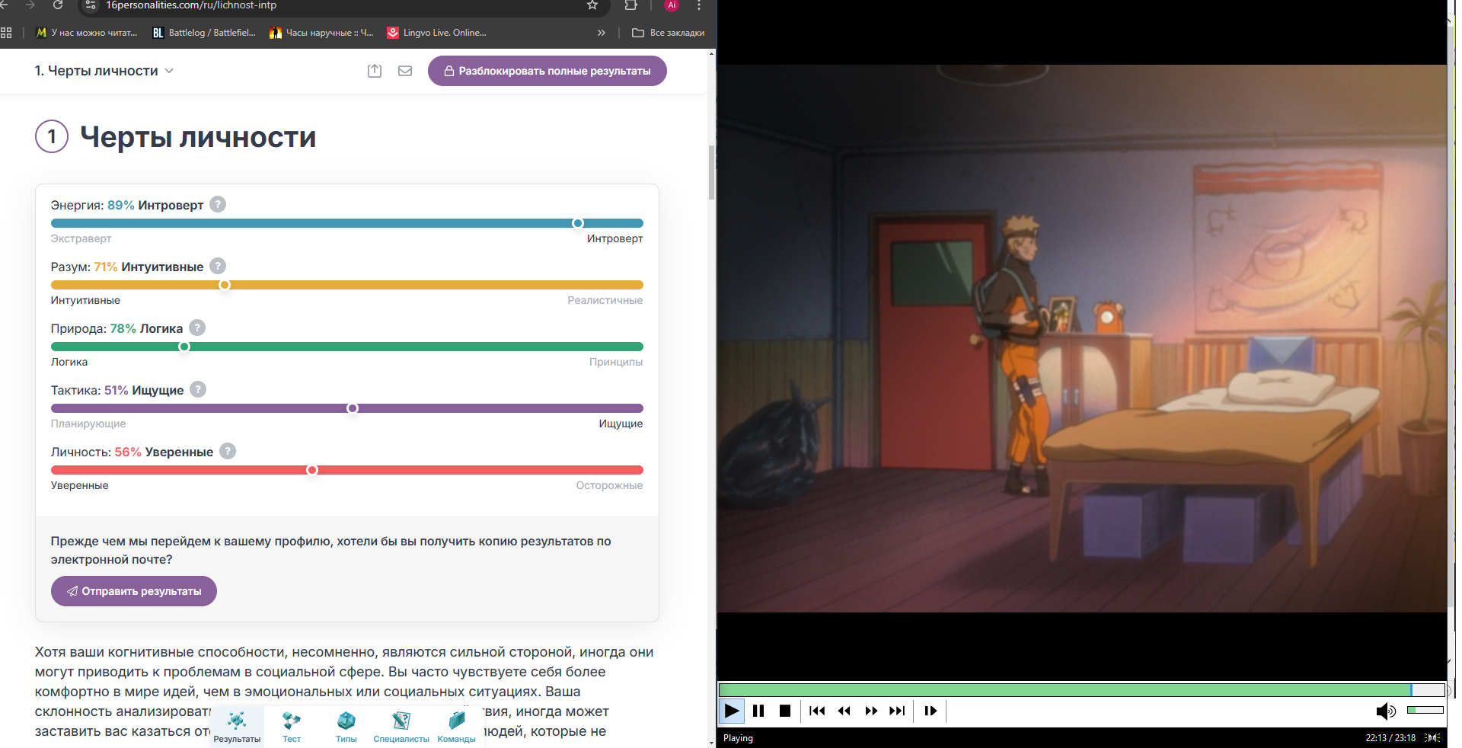The height and width of the screenshot is (748, 1462).
Task: Click the Природа green slider handle
Action: (184, 347)
